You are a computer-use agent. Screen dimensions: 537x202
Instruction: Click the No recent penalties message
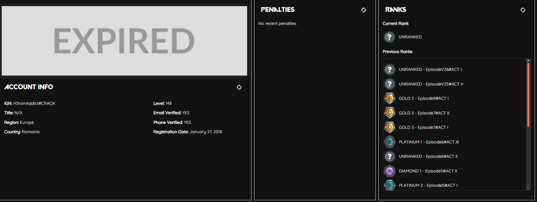tap(277, 23)
